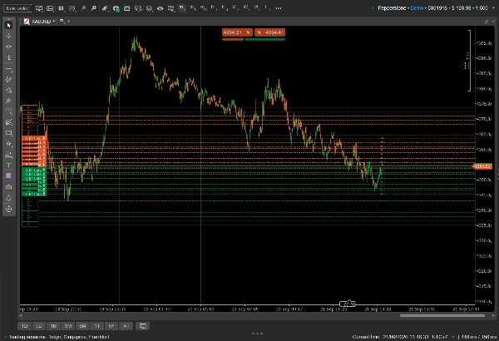
Task: Select the 1D period button
Action: tap(24, 326)
